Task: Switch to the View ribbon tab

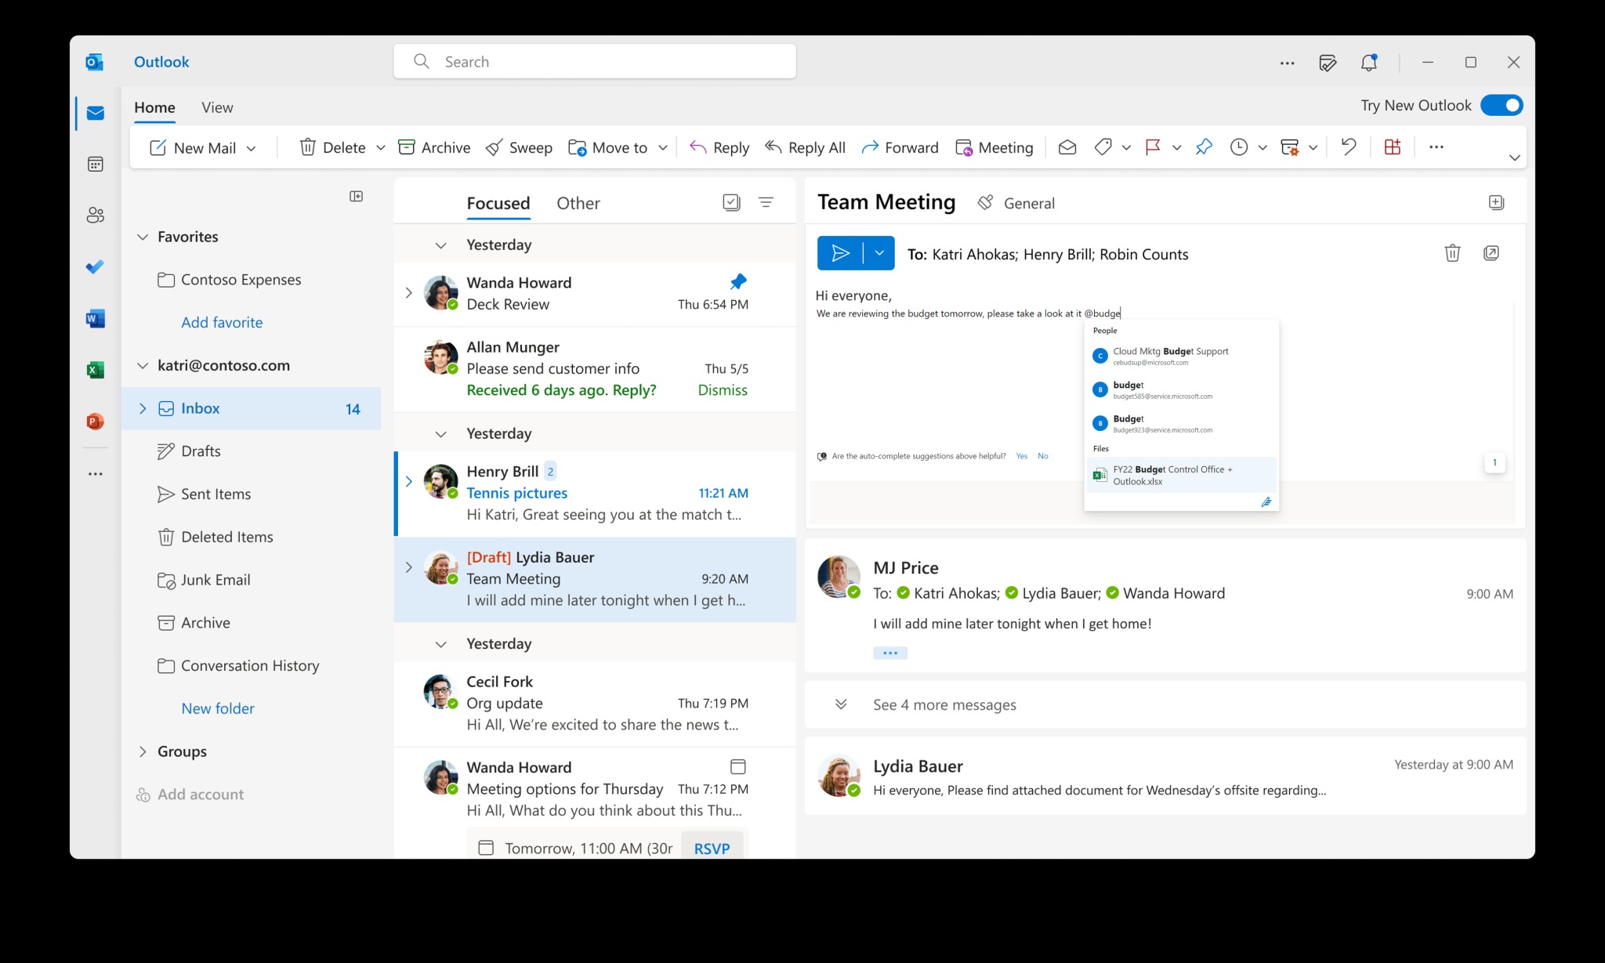Action: point(216,107)
